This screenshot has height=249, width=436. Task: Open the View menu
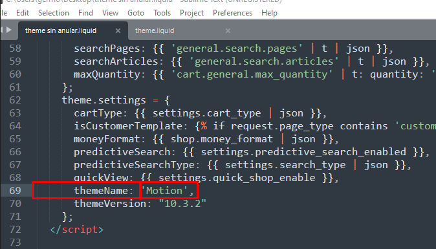(110, 13)
